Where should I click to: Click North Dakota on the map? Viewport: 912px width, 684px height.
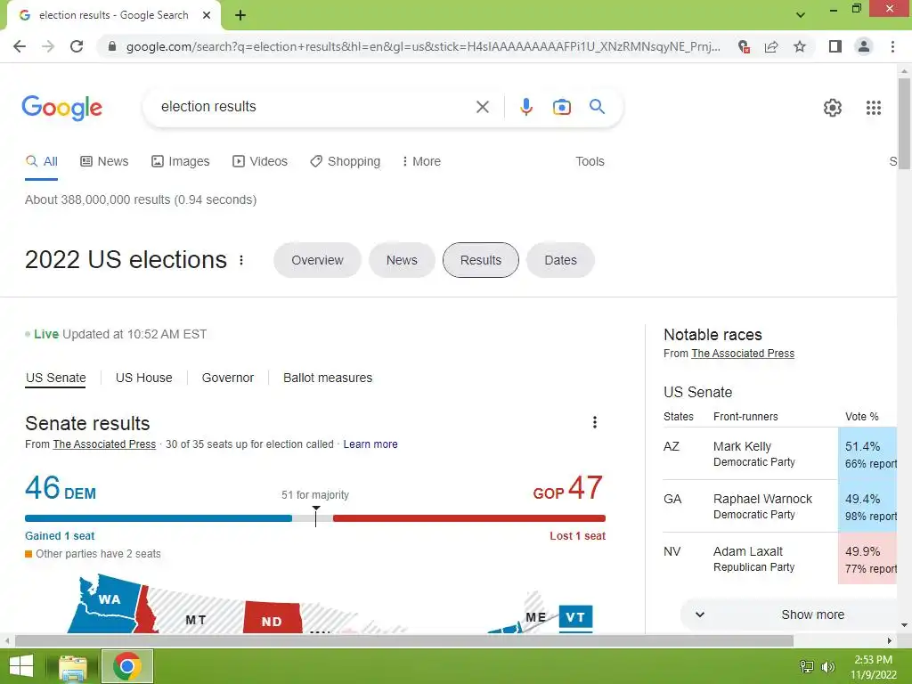[x=272, y=618]
